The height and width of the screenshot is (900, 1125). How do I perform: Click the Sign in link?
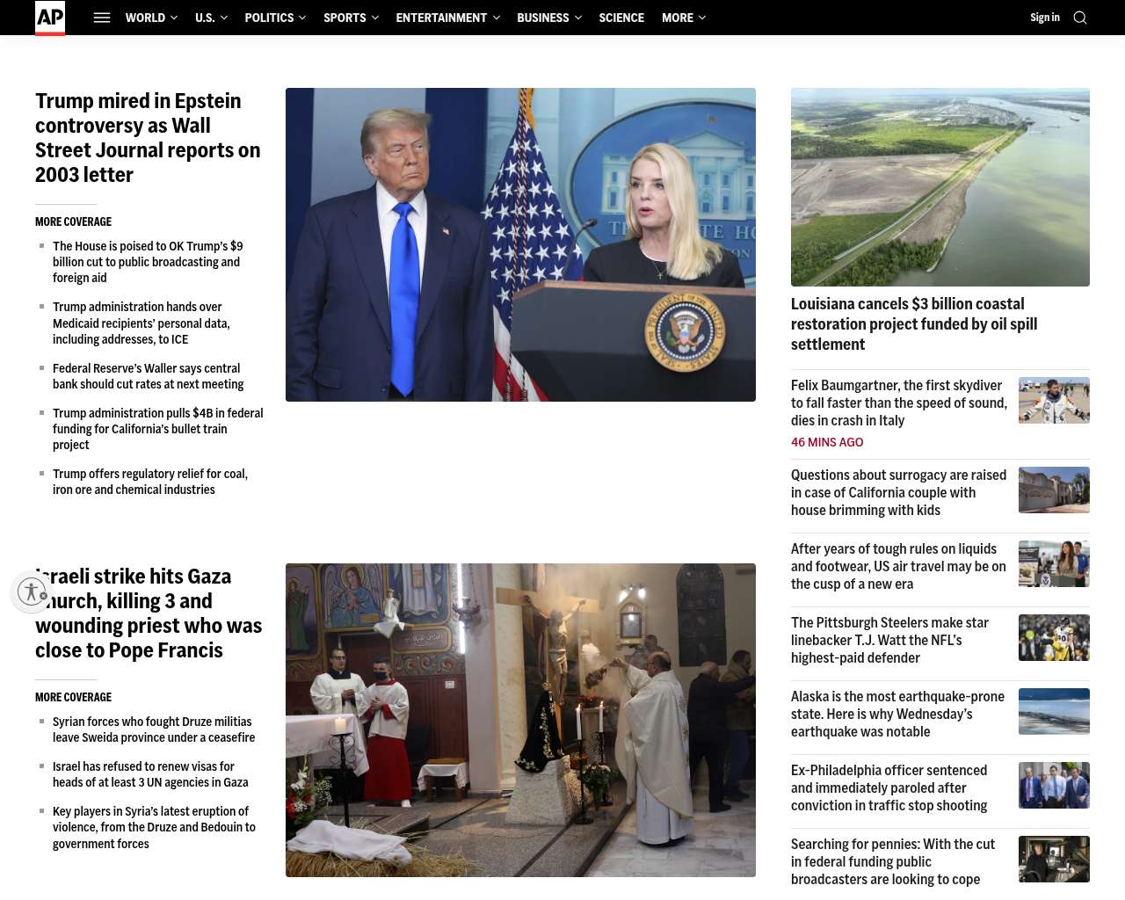(x=1045, y=18)
